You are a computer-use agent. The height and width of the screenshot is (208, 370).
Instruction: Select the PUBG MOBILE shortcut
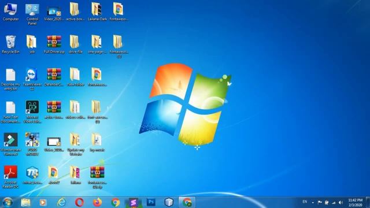click(32, 144)
